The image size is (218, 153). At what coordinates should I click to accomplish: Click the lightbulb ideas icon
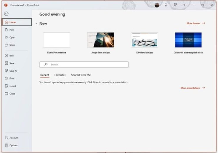(166, 5)
